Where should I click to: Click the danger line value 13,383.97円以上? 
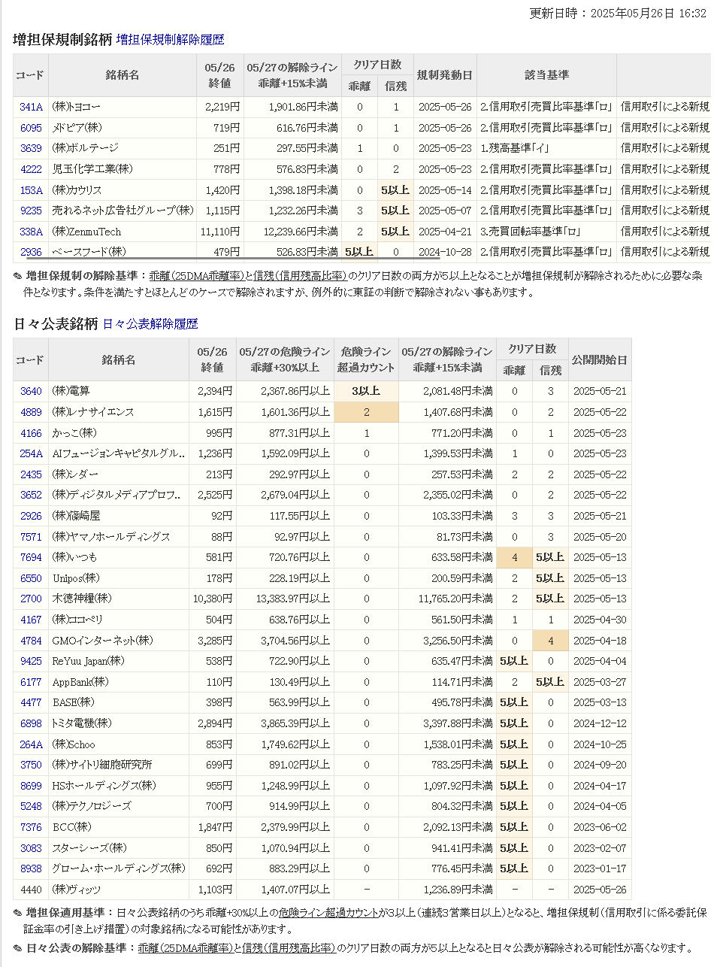coord(293,599)
